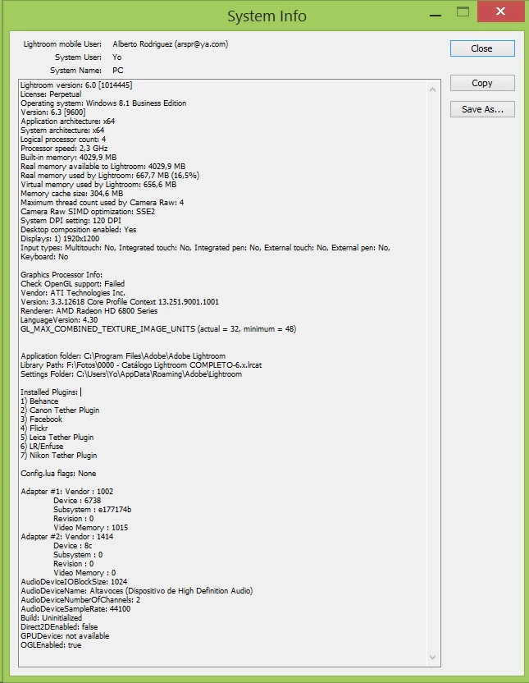Click 'Device : 8c' line
Screen dimensions: 529x683
73,546
